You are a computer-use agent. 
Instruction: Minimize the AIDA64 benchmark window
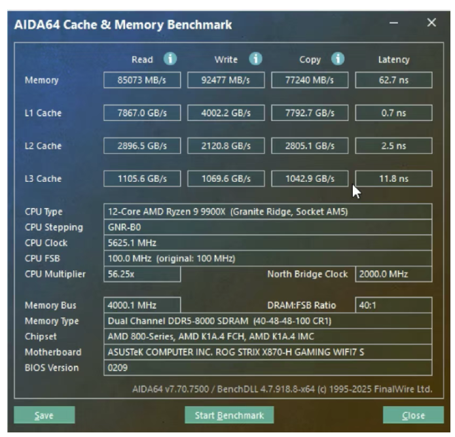click(393, 23)
